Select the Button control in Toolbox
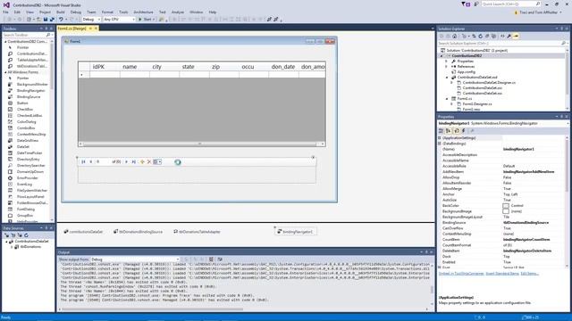The image size is (572, 321). (x=22, y=103)
